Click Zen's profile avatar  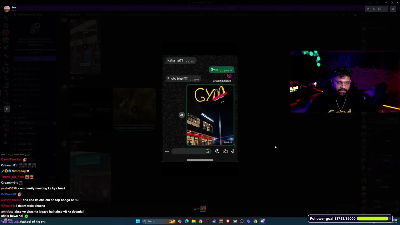(x=7, y=8)
